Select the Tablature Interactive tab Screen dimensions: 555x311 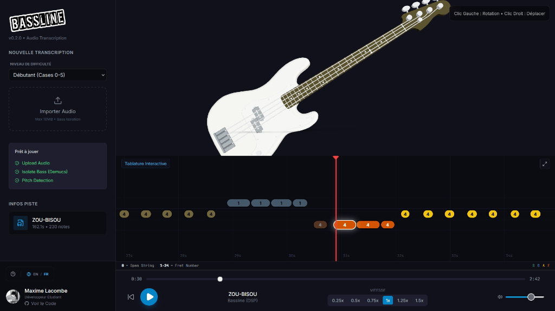coord(145,164)
